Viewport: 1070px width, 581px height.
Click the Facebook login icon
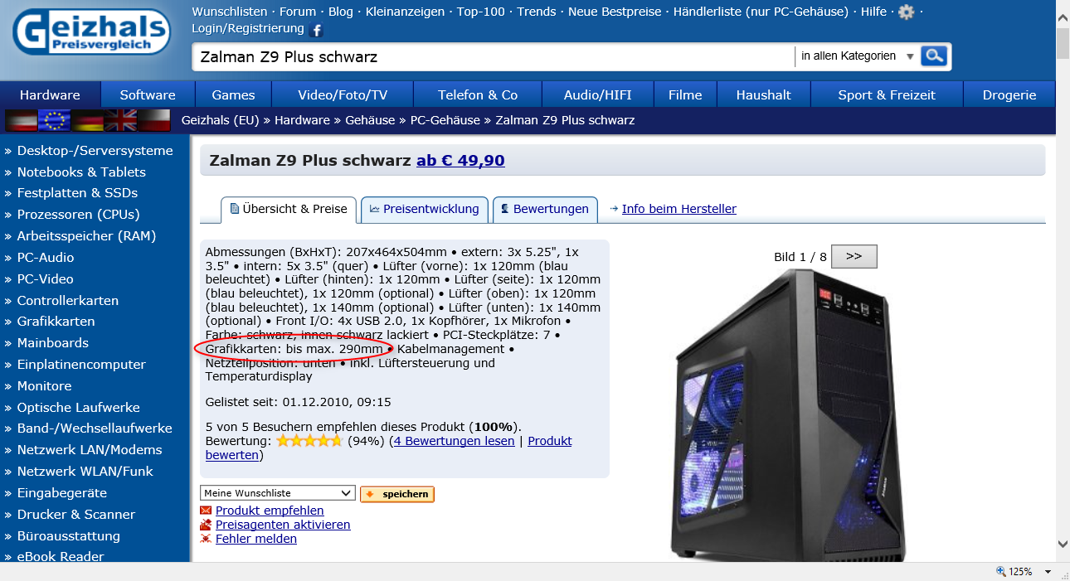(x=316, y=30)
